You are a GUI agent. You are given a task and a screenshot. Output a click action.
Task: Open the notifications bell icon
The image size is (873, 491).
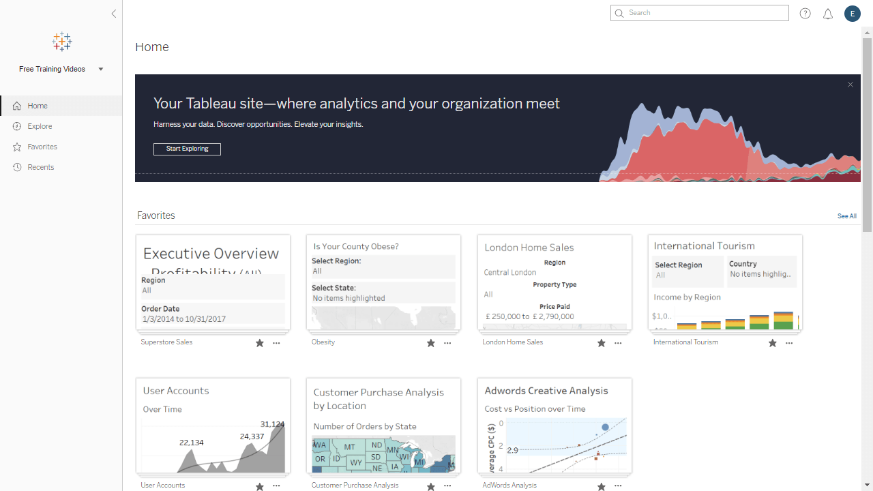pos(828,14)
